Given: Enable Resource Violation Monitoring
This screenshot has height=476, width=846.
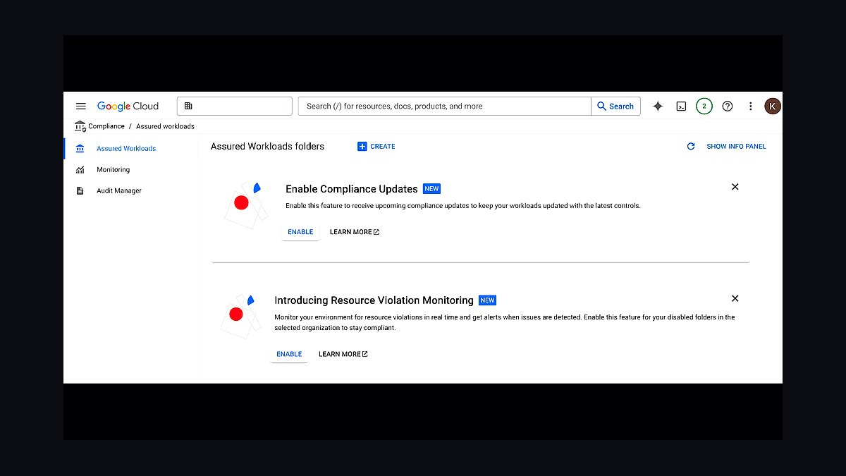Looking at the screenshot, I should 289,354.
